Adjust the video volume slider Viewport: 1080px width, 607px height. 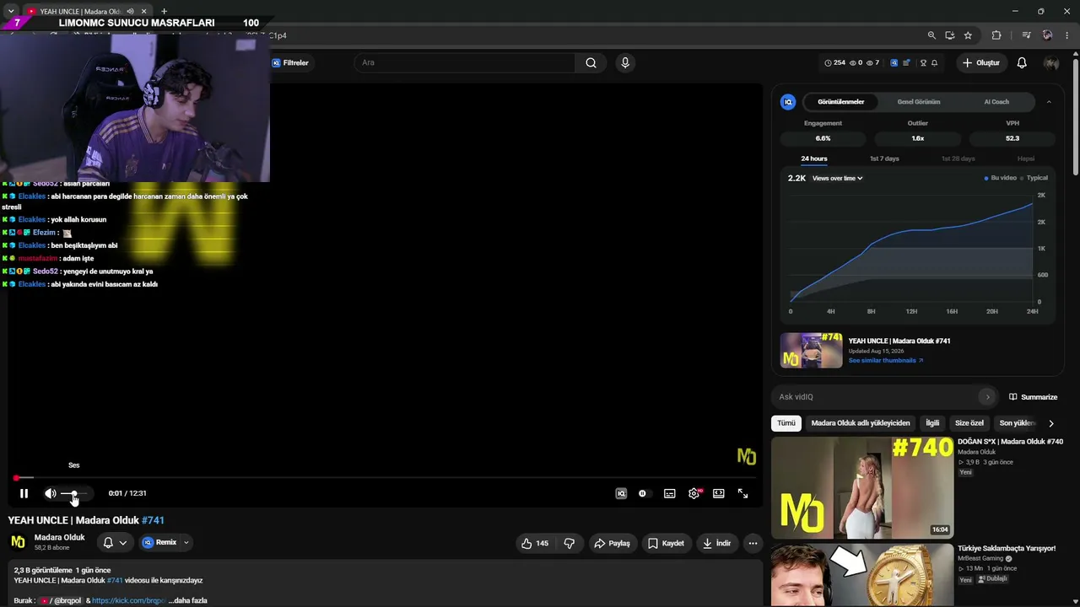point(74,493)
